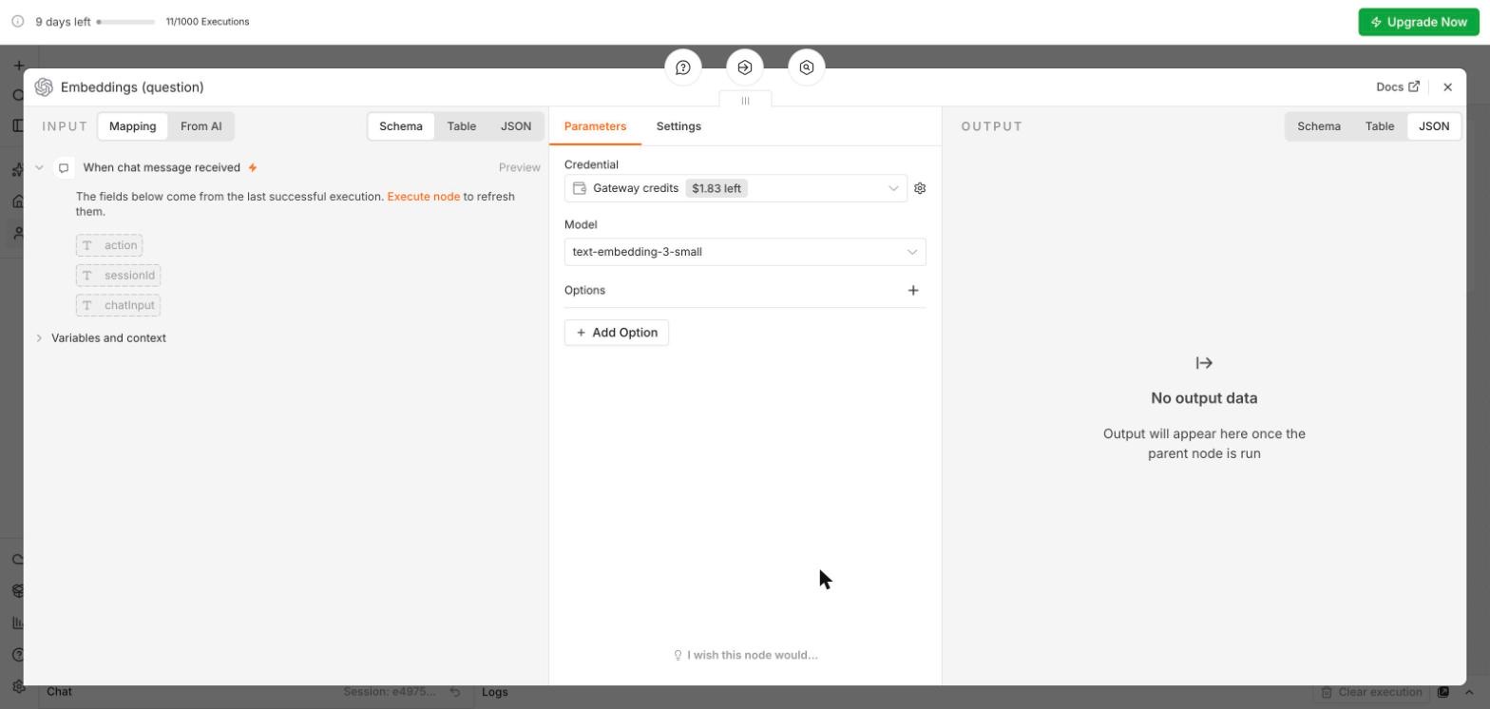1490x709 pixels.
Task: Open the Parameters tab
Action: click(x=595, y=126)
